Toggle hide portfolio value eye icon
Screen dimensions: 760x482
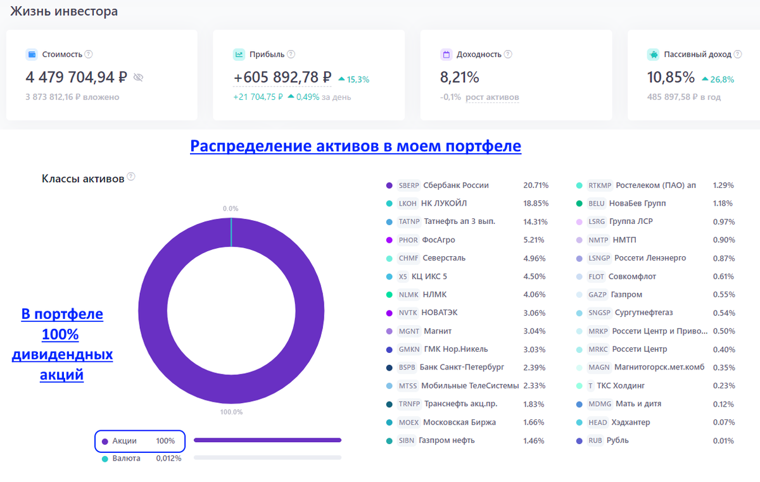(139, 78)
